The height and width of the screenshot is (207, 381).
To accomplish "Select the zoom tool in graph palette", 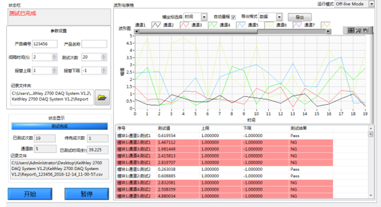I will [359, 30].
